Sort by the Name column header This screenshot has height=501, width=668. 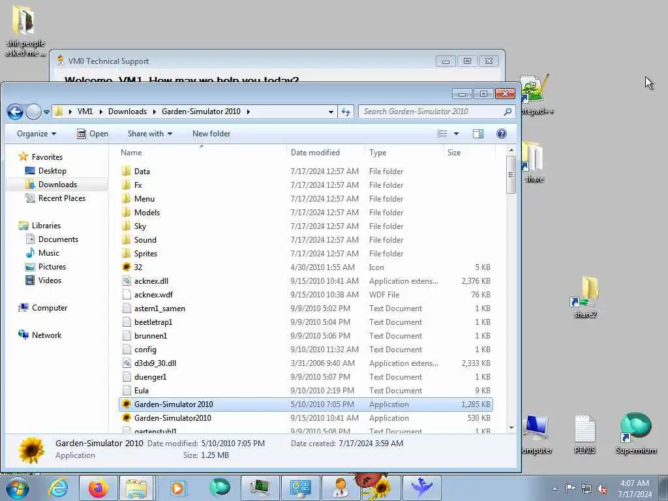pyautogui.click(x=130, y=153)
